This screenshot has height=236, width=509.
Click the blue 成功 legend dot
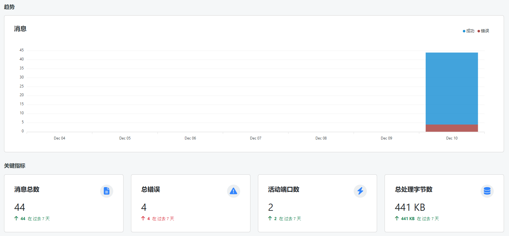(x=464, y=31)
